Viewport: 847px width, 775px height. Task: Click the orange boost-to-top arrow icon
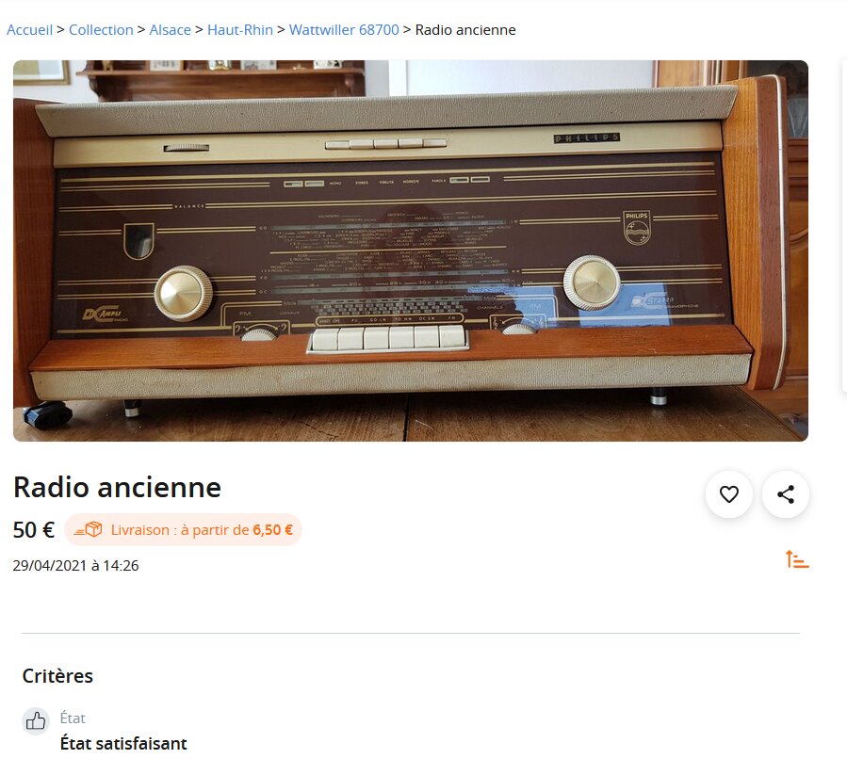click(797, 559)
